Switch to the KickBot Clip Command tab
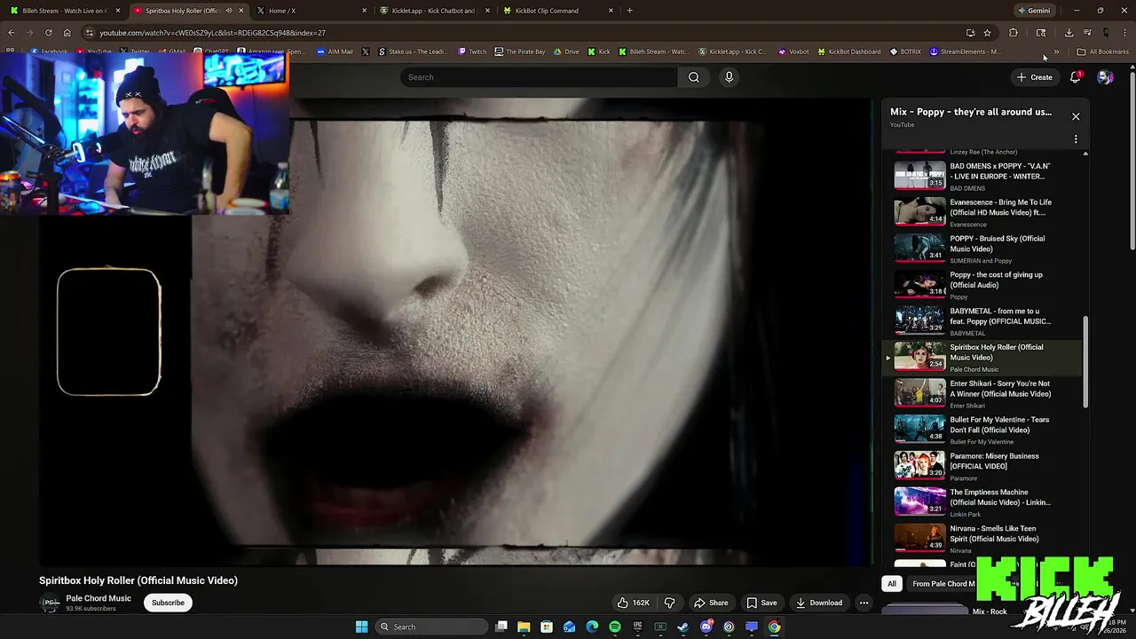1136x639 pixels. click(x=556, y=11)
